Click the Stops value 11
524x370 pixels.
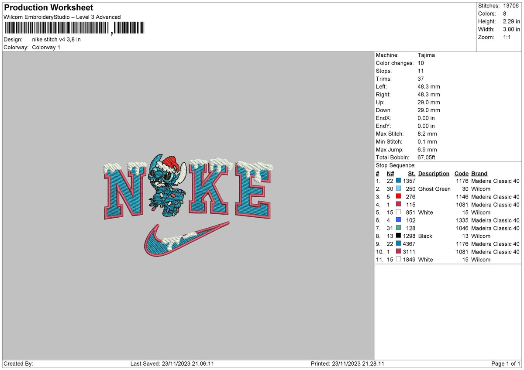(421, 71)
